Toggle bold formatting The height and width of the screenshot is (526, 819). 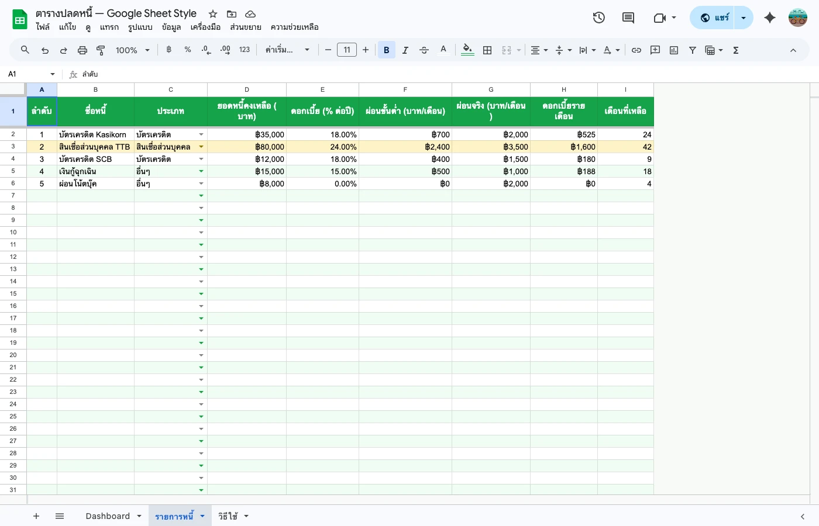387,50
